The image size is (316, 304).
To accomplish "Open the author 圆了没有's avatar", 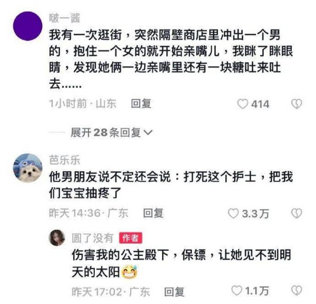I will (57, 237).
